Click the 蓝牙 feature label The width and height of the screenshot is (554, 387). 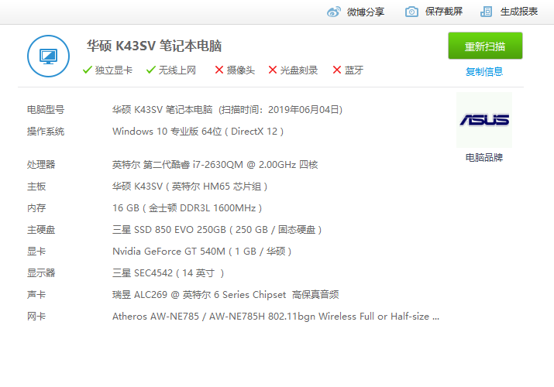354,70
